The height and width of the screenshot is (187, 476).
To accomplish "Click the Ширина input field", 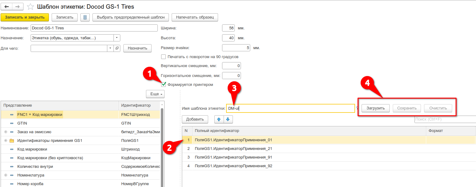I will coord(228,28).
